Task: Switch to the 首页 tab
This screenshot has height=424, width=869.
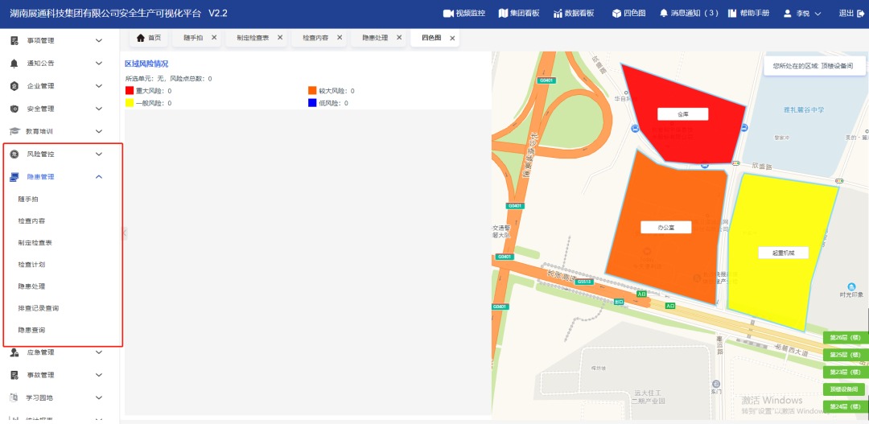Action: tap(149, 38)
